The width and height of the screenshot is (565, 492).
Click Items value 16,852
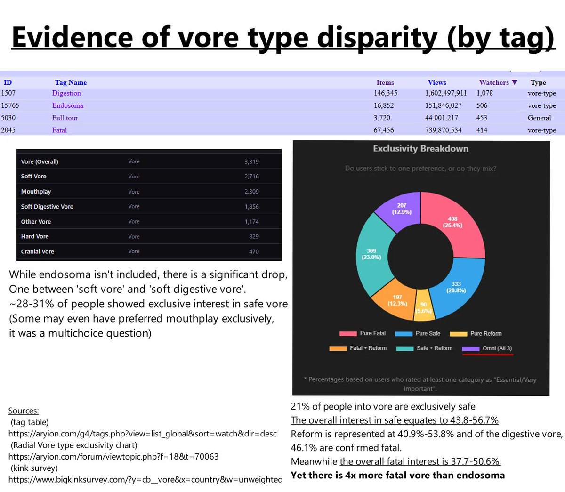[x=384, y=105]
